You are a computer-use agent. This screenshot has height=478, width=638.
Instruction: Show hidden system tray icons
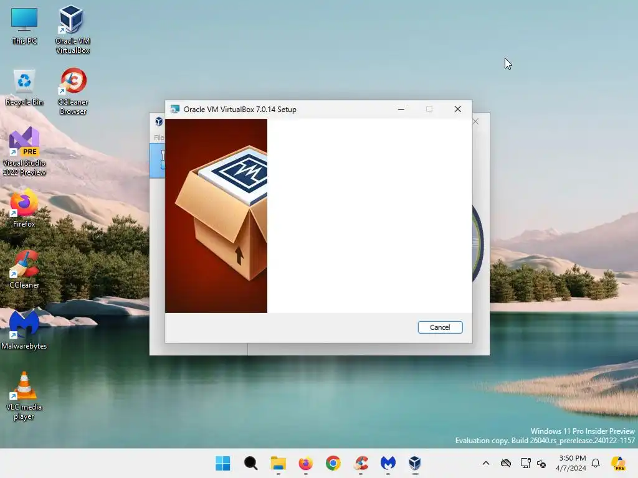486,463
